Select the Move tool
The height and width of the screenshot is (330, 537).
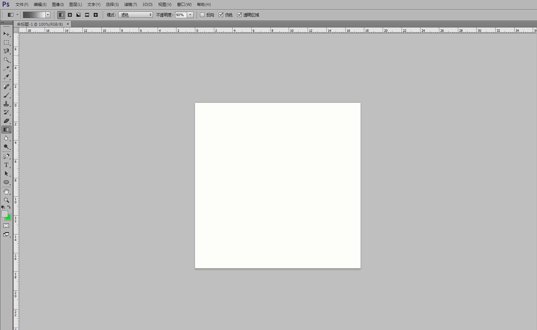(x=6, y=34)
